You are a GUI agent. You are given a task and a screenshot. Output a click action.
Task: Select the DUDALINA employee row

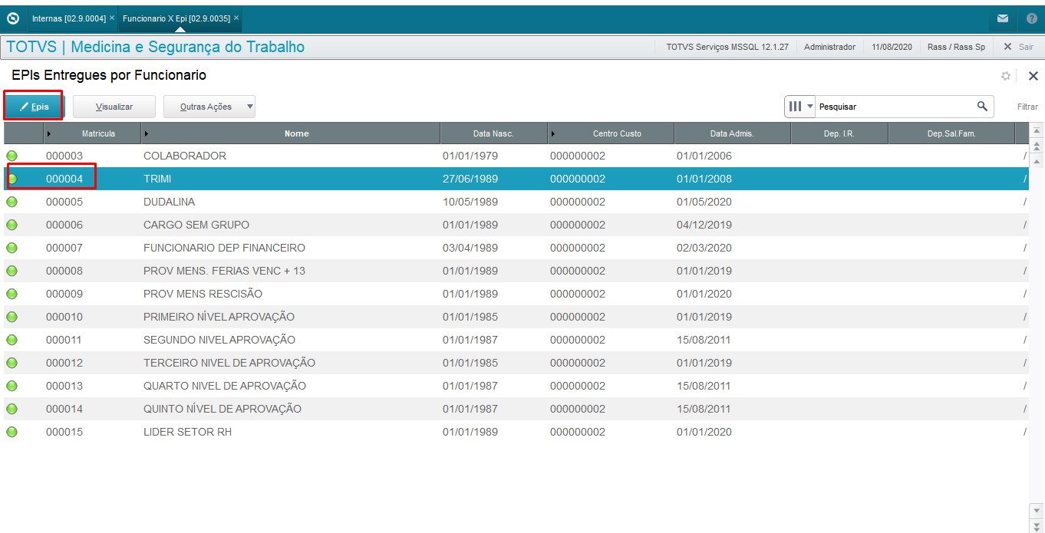tap(516, 202)
